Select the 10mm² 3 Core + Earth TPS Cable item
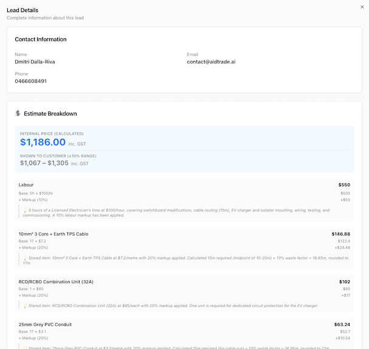The image size is (369, 349). 53,234
